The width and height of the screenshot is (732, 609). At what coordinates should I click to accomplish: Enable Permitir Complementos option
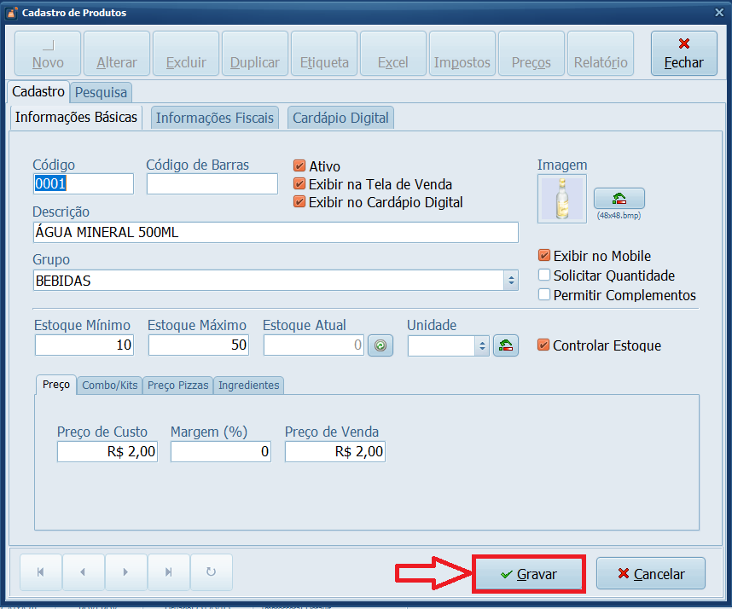coord(544,295)
